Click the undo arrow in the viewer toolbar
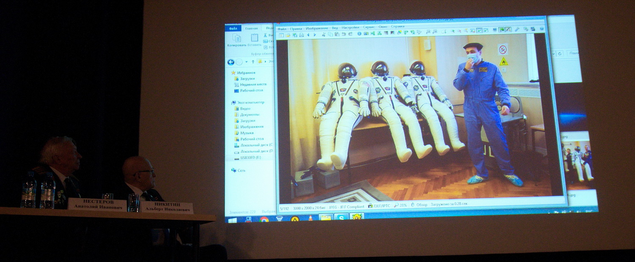 pyautogui.click(x=344, y=34)
